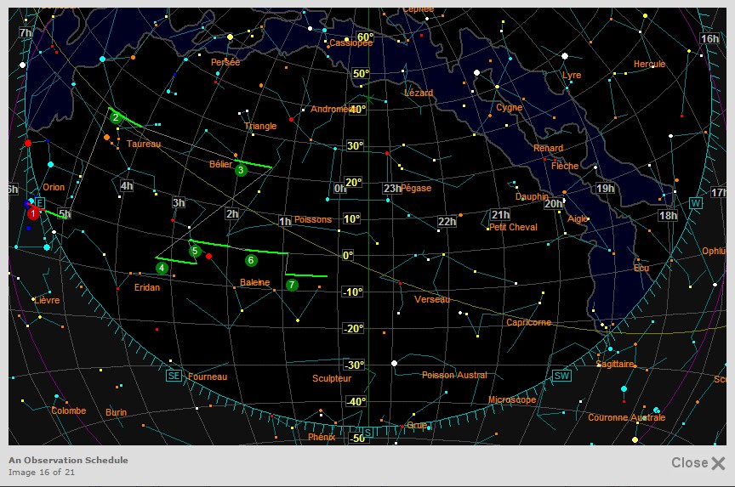Click the SW compass direction marker
The height and width of the screenshot is (487, 735).
(x=561, y=376)
